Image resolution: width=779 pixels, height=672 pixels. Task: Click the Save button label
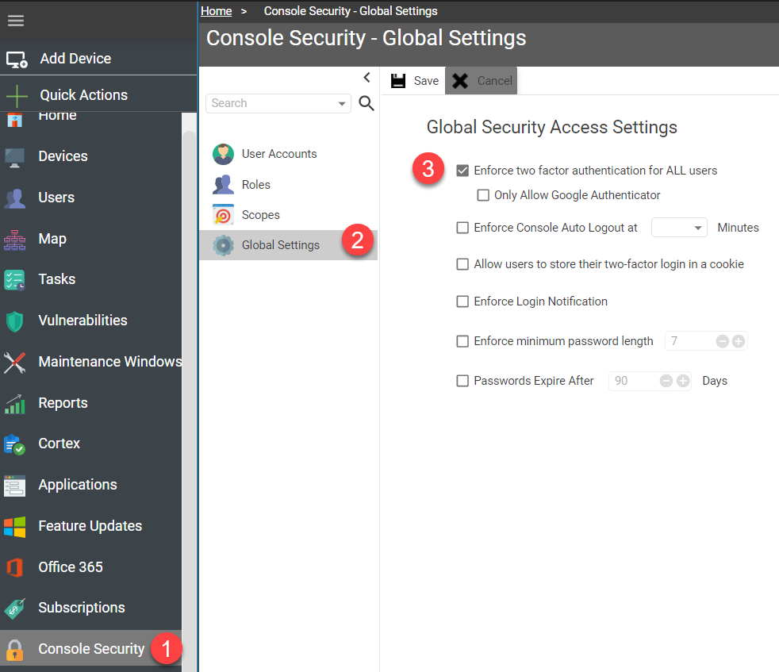(426, 80)
